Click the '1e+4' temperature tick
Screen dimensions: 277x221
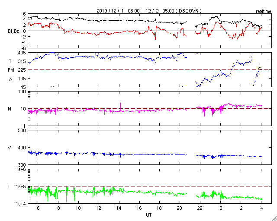click(21, 204)
